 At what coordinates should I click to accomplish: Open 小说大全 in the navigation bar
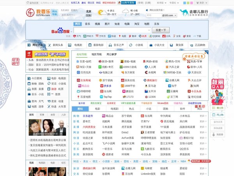[x=157, y=45]
